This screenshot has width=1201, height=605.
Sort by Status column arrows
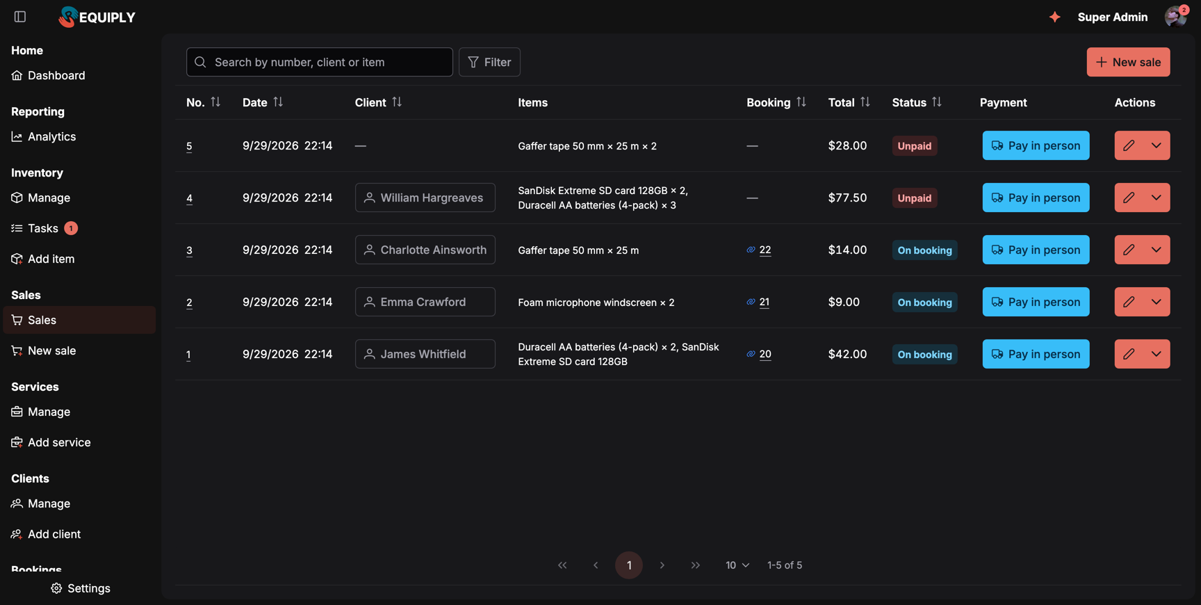(x=937, y=102)
